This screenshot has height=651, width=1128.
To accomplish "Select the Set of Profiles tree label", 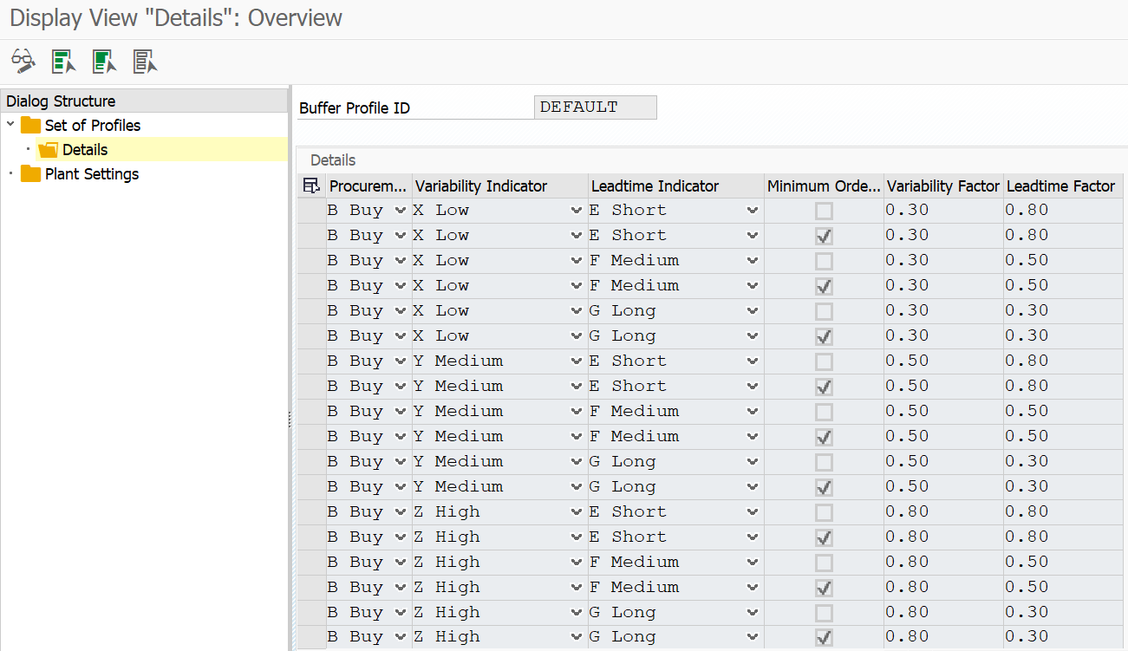I will coord(93,125).
